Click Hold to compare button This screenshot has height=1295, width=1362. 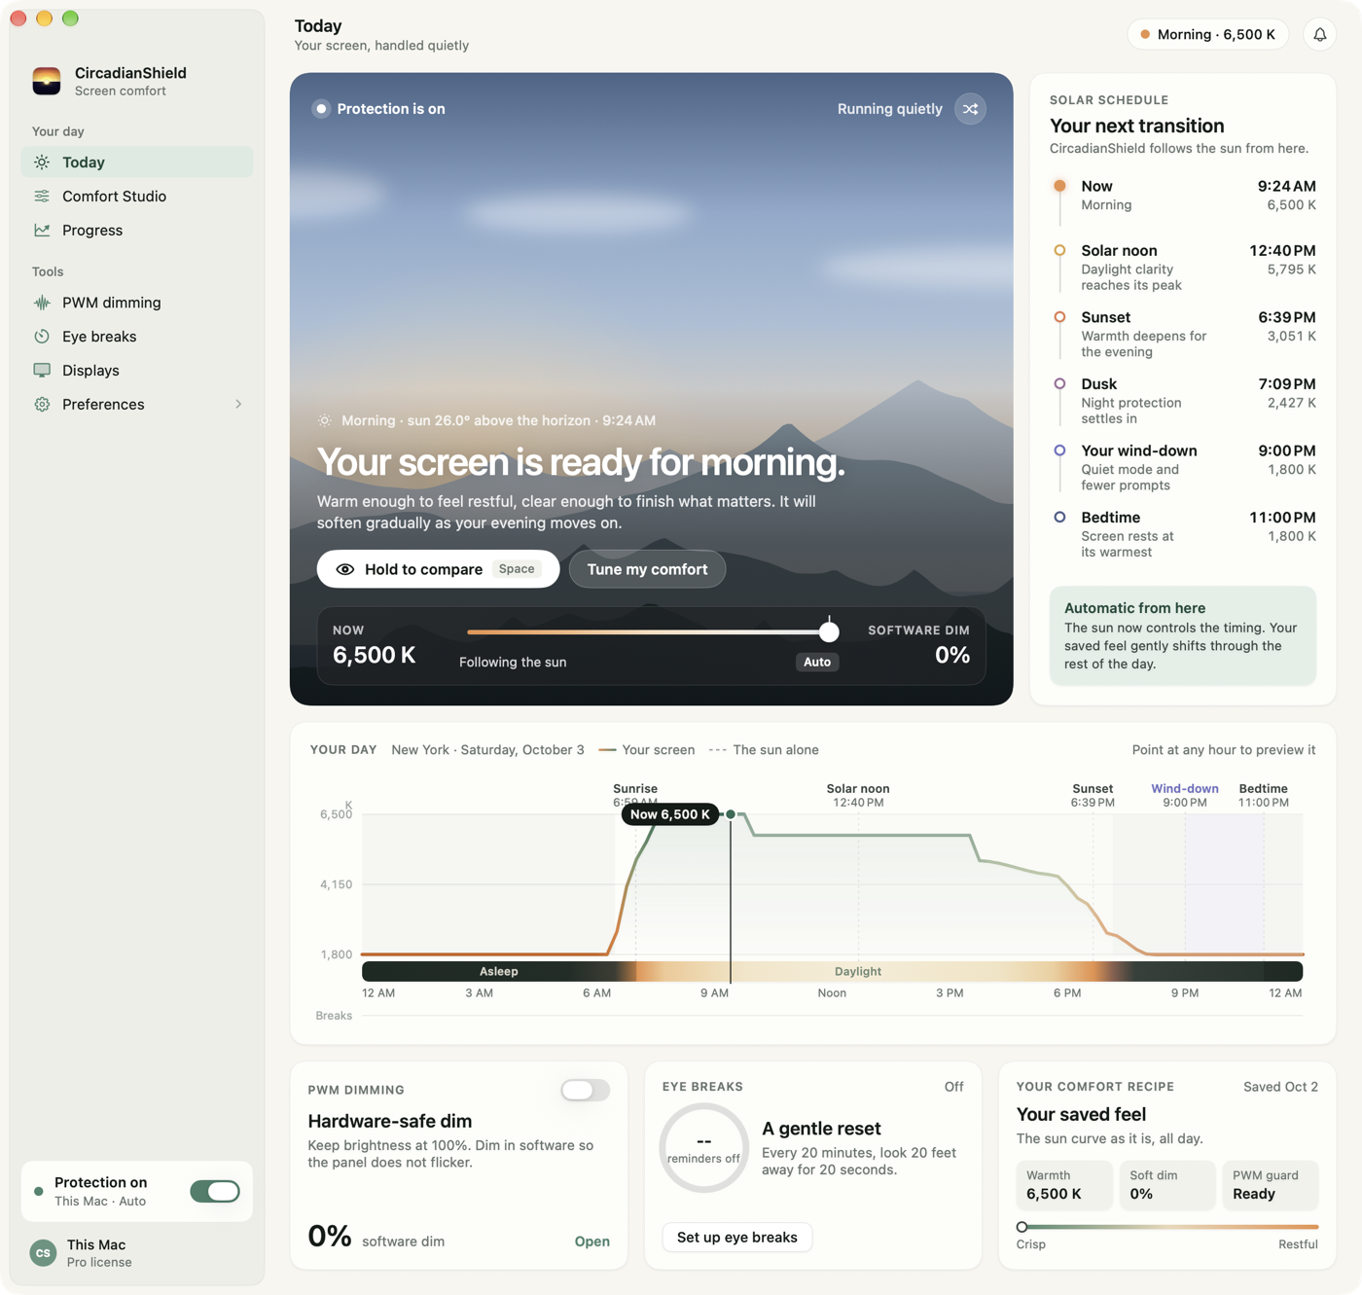tap(438, 569)
